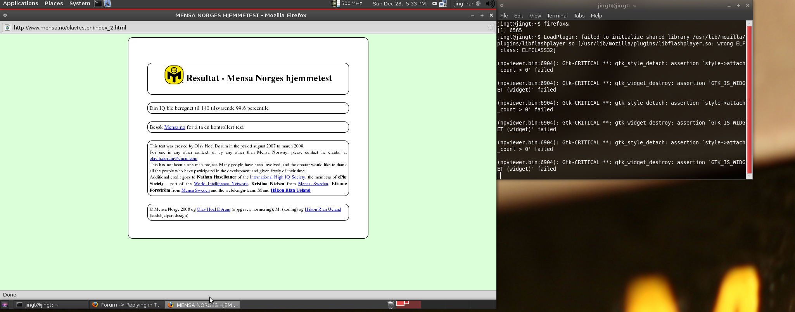
Task: Open the terminal File menu
Action: (504, 16)
